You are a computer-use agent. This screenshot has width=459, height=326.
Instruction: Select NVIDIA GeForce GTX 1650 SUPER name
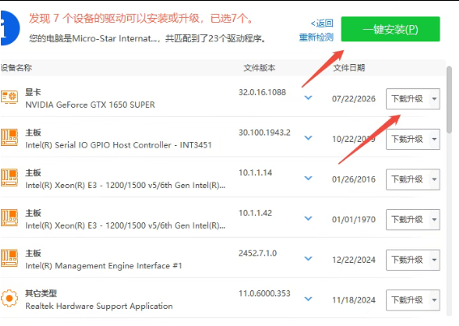pyautogui.click(x=90, y=105)
